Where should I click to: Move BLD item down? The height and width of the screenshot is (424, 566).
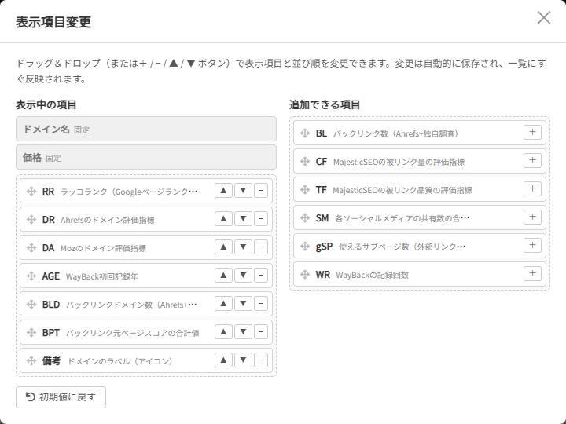(x=243, y=304)
